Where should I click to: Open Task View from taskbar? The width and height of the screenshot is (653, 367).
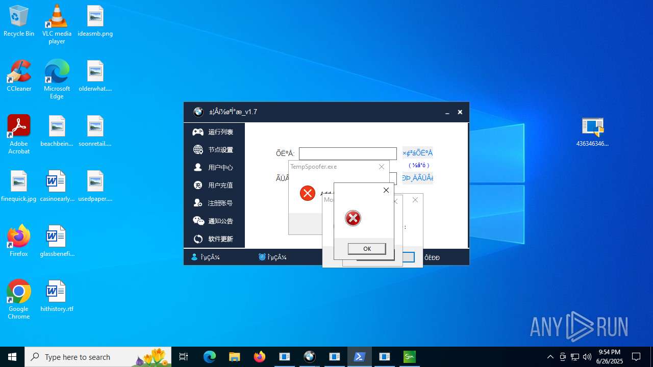click(x=184, y=357)
